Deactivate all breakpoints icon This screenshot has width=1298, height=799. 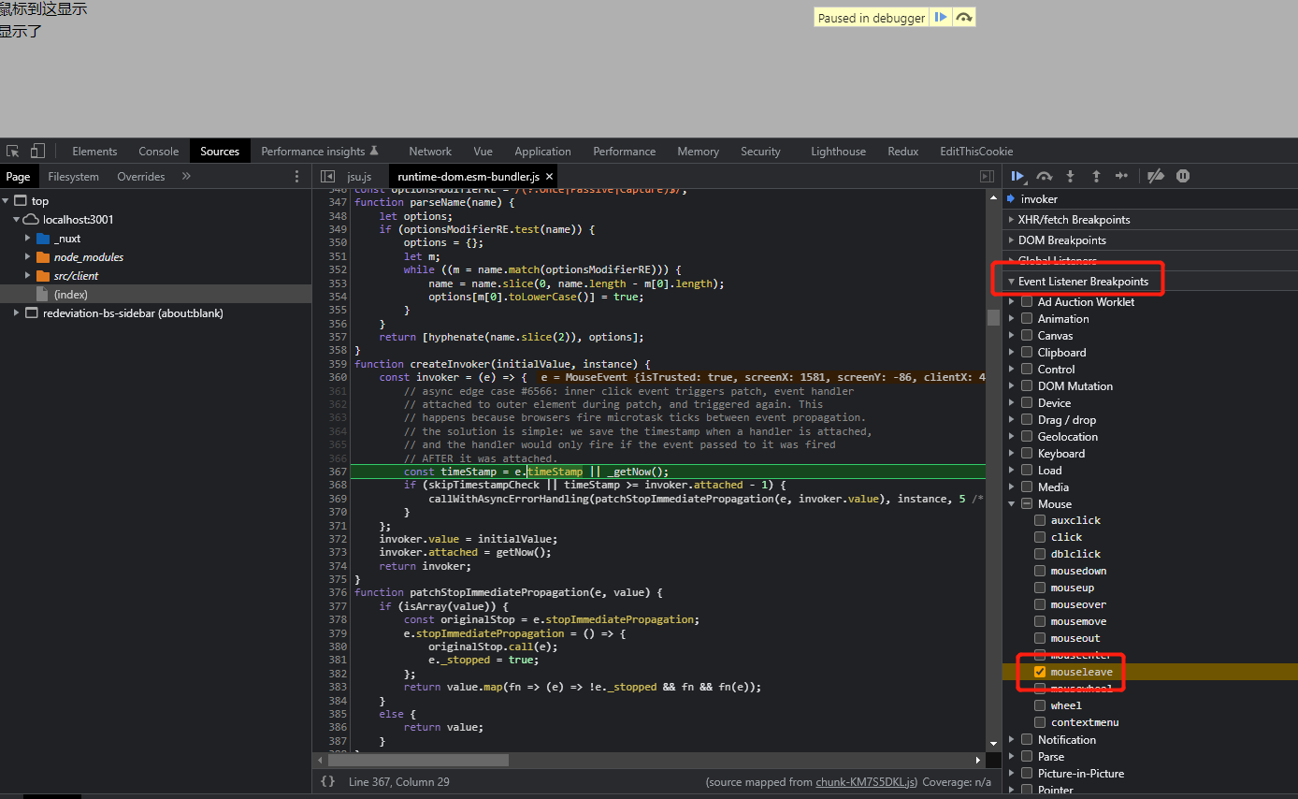click(1156, 176)
